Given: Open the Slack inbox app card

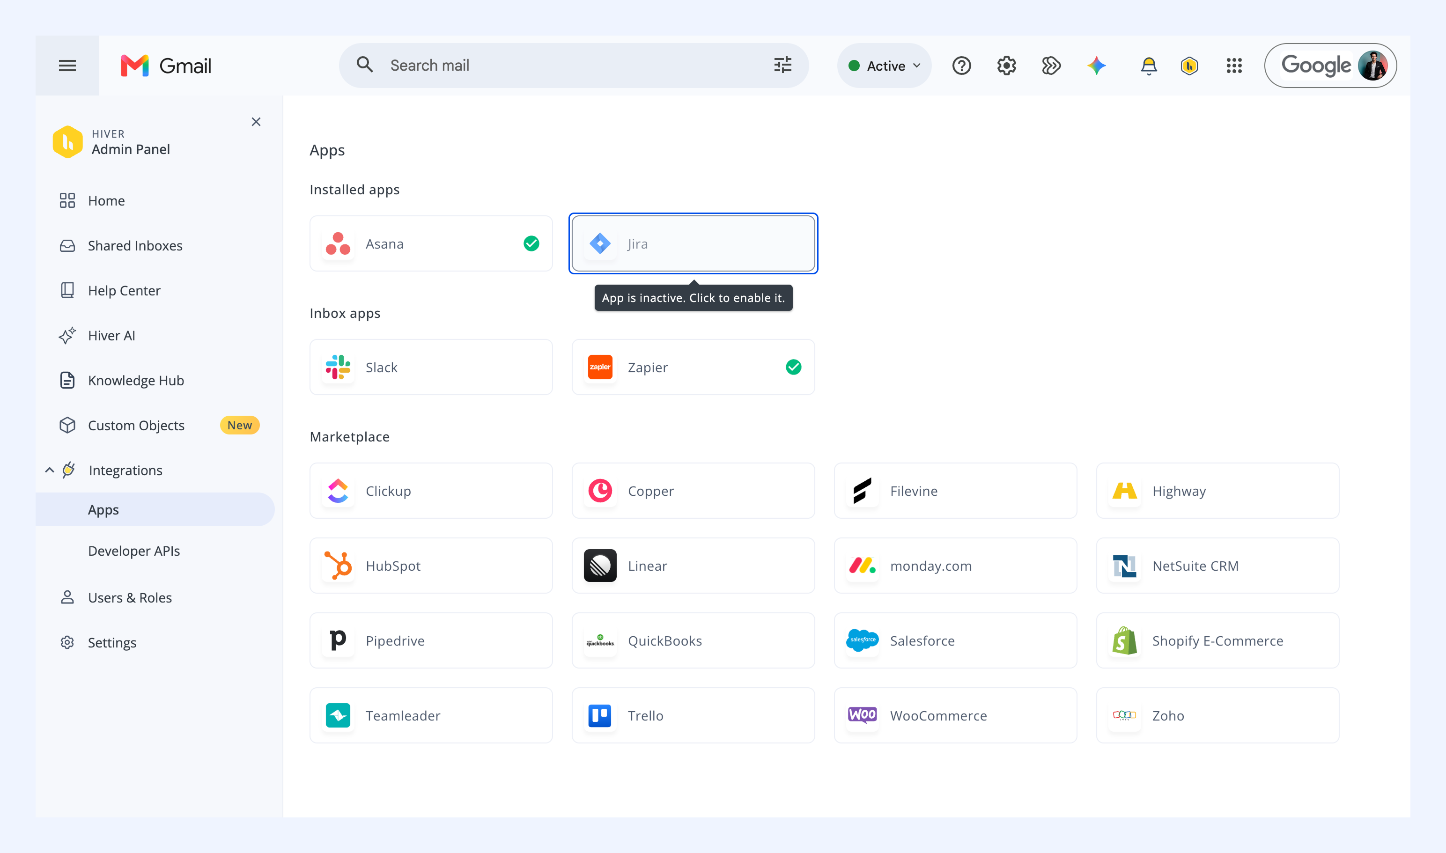Looking at the screenshot, I should (x=431, y=368).
